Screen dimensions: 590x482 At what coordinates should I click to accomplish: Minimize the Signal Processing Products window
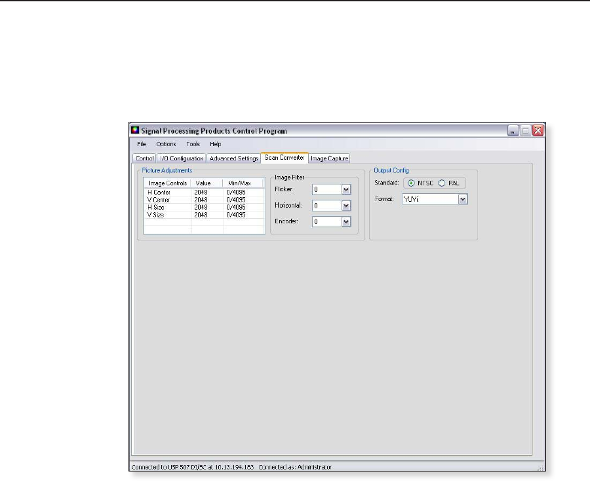coord(513,131)
